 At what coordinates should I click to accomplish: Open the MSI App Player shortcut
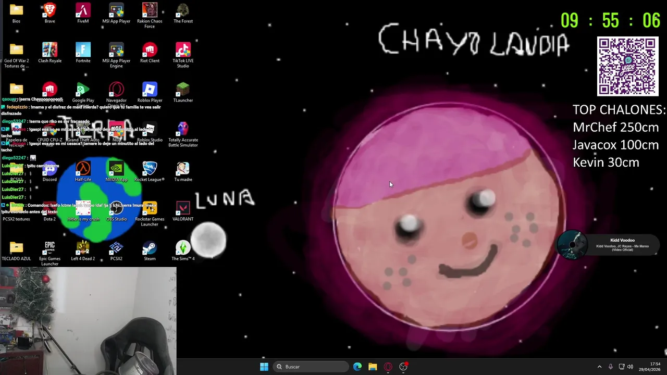(x=116, y=14)
